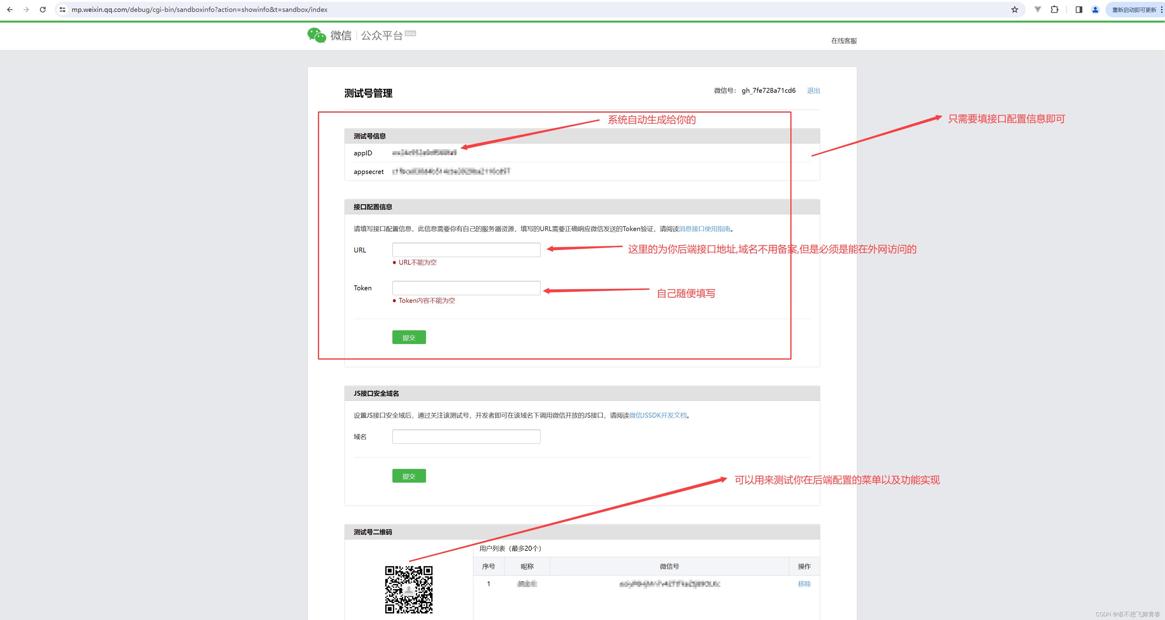
Task: Focus the 域名 input field
Action: [x=466, y=437]
